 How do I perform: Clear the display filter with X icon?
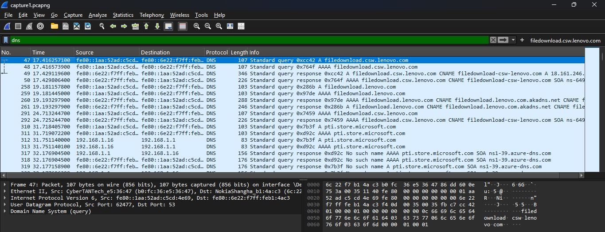pyautogui.click(x=493, y=40)
